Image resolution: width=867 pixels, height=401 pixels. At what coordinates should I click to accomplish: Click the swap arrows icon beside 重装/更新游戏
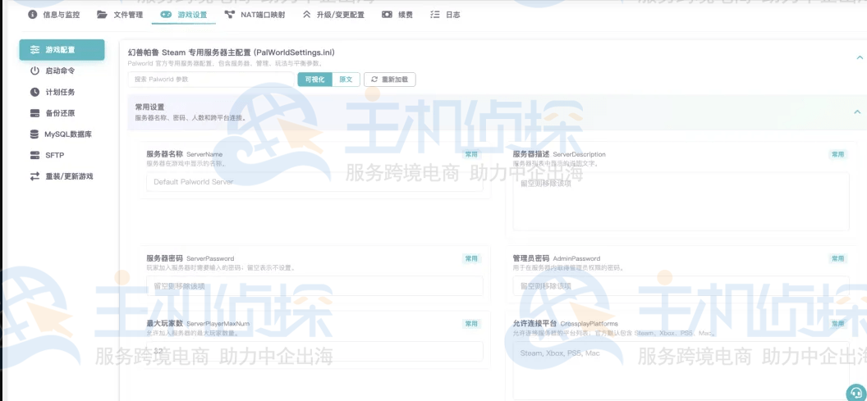[x=34, y=176]
